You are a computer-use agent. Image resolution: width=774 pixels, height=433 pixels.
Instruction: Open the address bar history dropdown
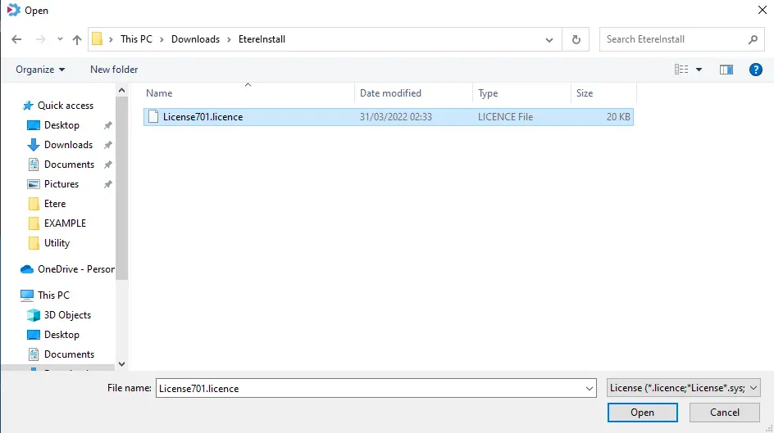tap(549, 39)
